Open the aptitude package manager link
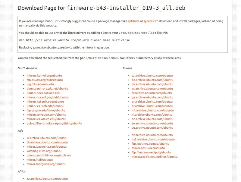The image size is (241, 182). pyautogui.click(x=133, y=21)
